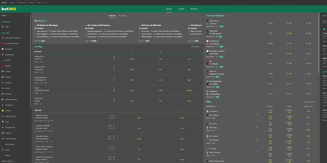
Task: Select ATL Hawks boost odds 10.00
Action: point(94,41)
